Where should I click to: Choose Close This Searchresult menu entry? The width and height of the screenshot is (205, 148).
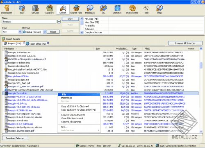pyautogui.click(x=79, y=118)
